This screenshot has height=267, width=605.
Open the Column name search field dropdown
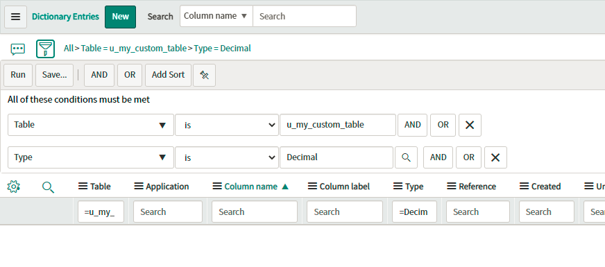[x=216, y=16]
